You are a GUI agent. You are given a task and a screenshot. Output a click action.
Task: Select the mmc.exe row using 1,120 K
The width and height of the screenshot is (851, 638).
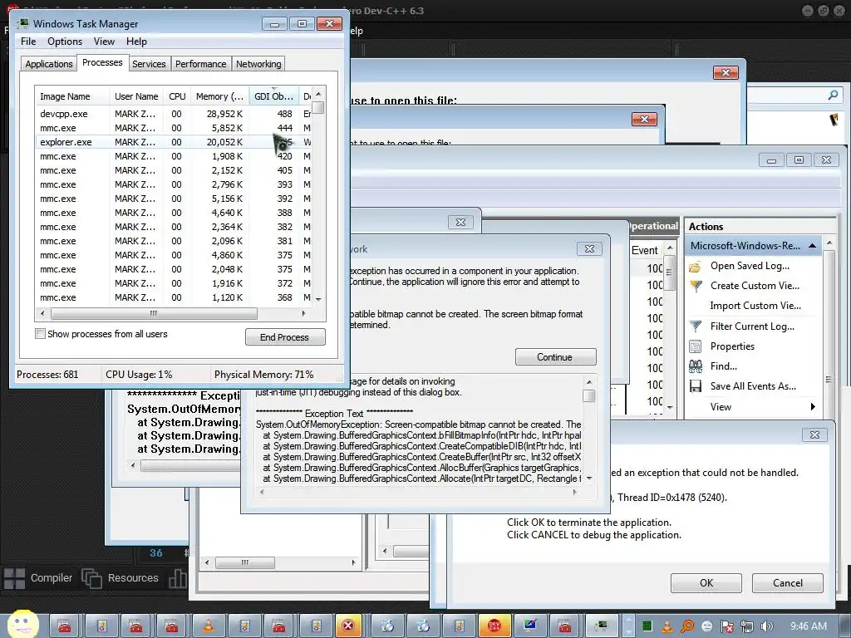[x=174, y=297]
